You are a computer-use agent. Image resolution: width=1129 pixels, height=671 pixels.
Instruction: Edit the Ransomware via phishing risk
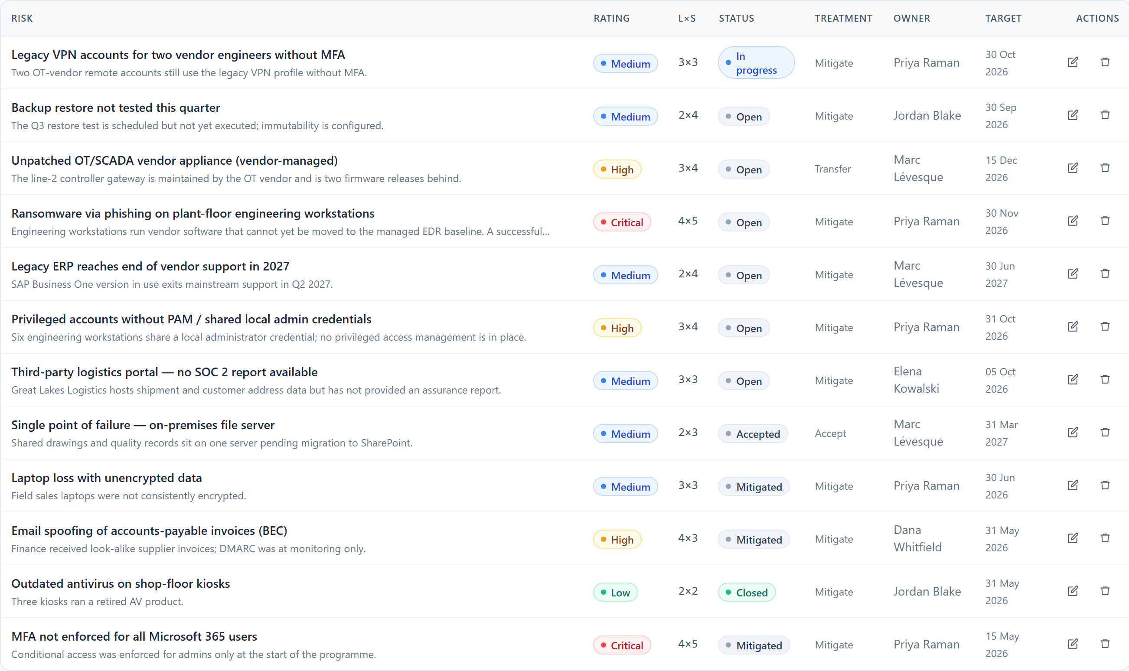click(1073, 221)
